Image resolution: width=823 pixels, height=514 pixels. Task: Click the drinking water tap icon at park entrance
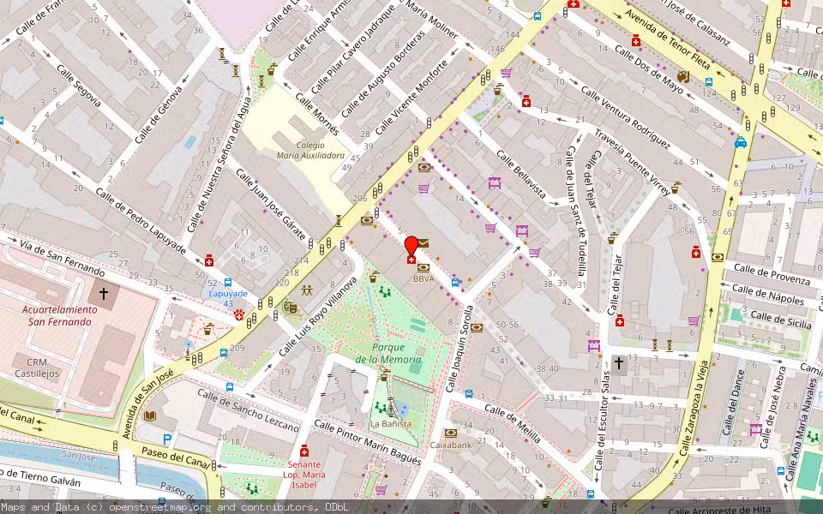pos(374,276)
